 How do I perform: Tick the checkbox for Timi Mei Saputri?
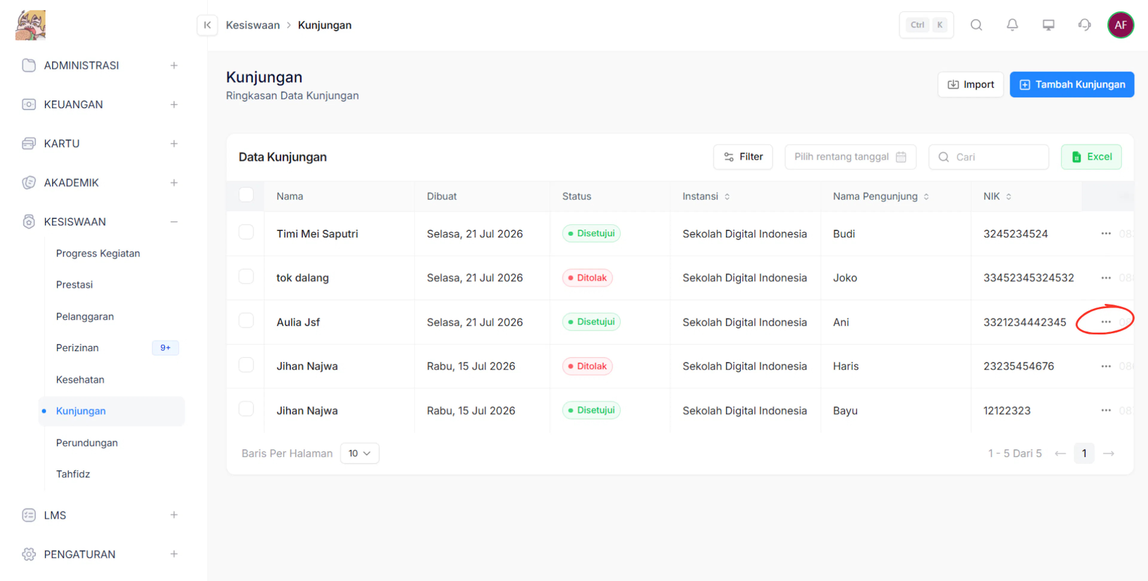coord(246,232)
